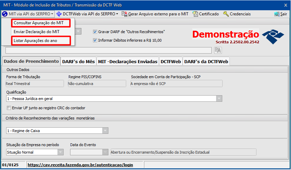Open the Regime de Caixa dropdown
This screenshot has height=170, width=291.
point(105,131)
